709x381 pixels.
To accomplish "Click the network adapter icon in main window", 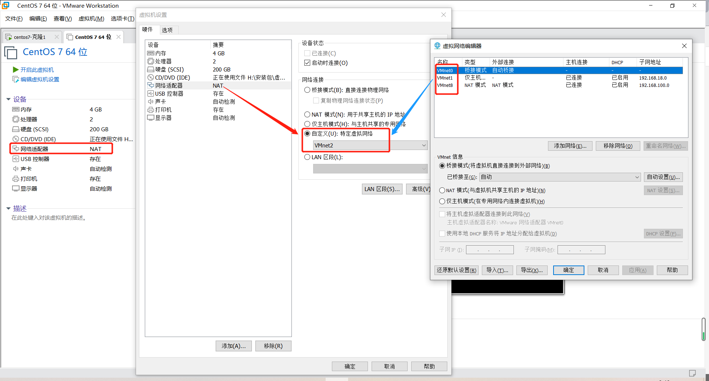I will pyautogui.click(x=16, y=149).
